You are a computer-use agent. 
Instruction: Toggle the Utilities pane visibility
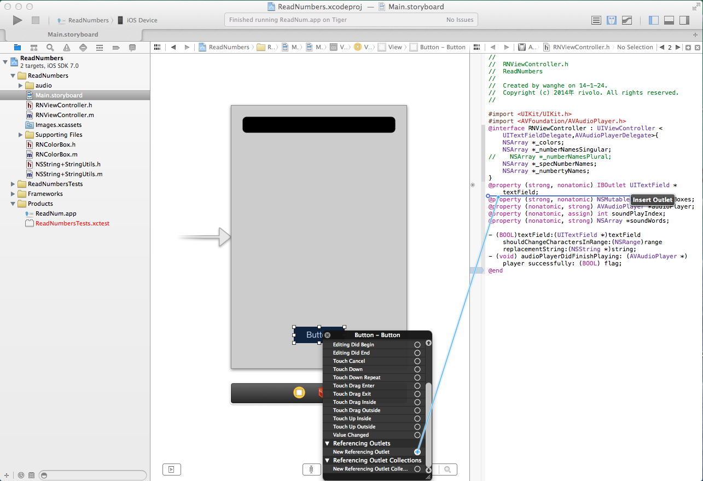coord(684,20)
